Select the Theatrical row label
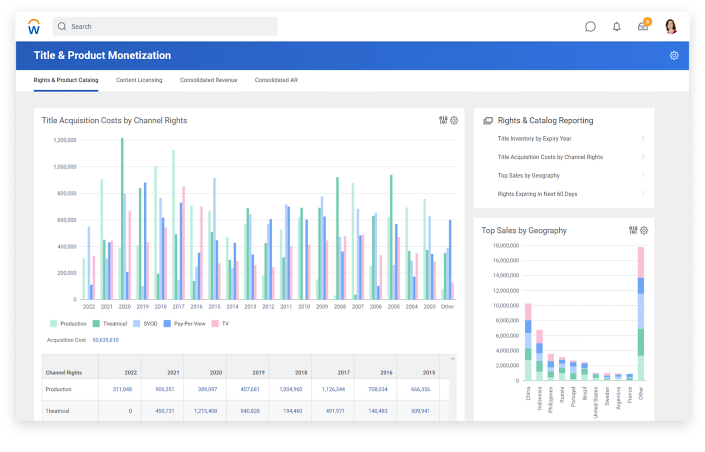The width and height of the screenshot is (705, 452). (x=57, y=411)
